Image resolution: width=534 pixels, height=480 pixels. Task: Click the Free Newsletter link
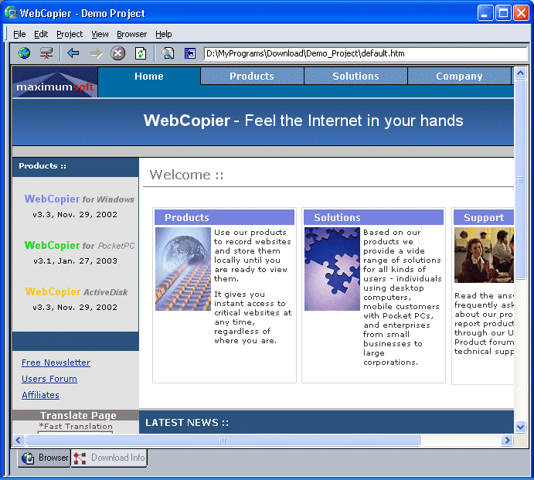(x=56, y=363)
